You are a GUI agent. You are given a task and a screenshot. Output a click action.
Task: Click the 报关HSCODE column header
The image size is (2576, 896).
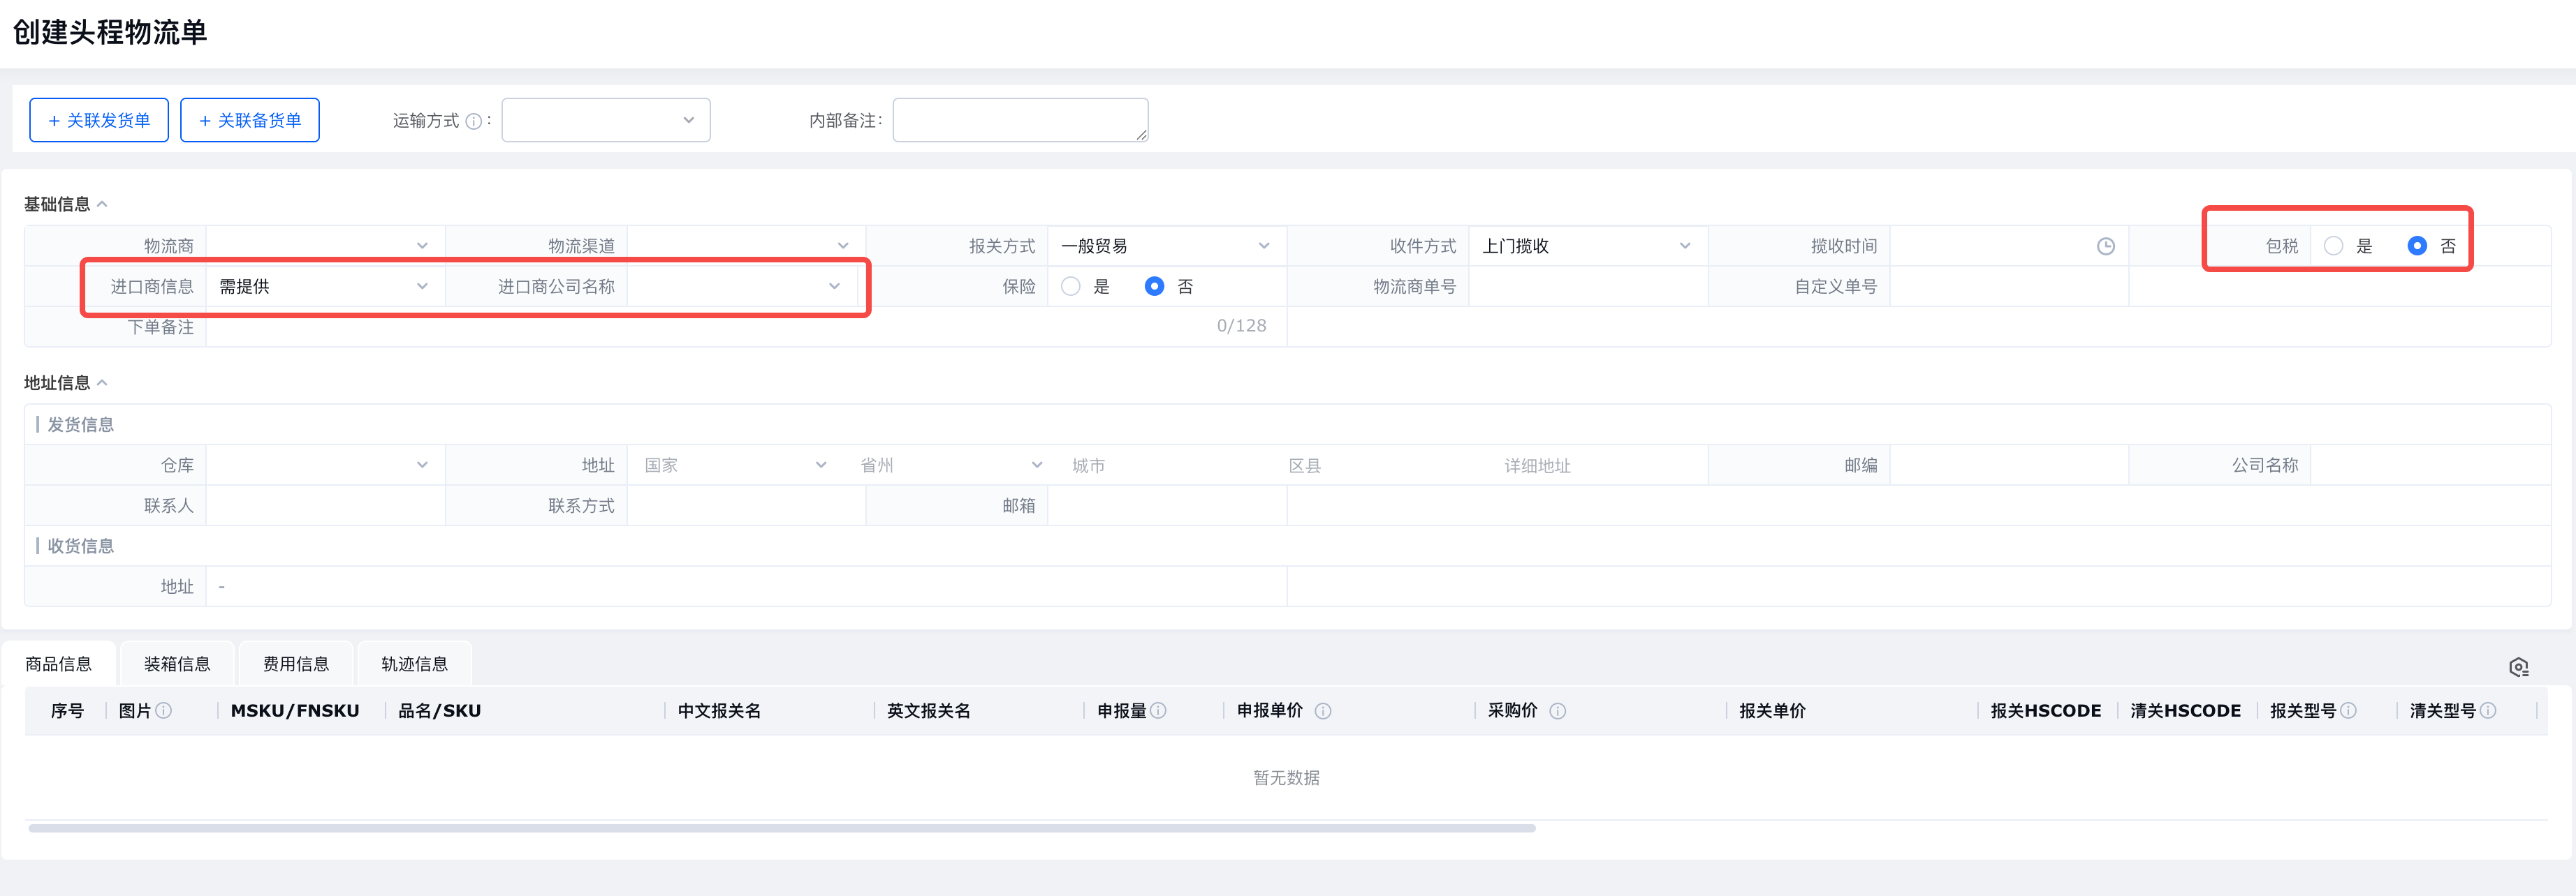(x=2045, y=710)
